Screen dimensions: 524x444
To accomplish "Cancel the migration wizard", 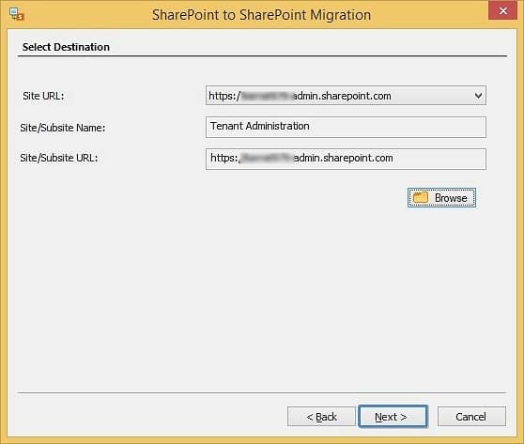I will point(471,417).
